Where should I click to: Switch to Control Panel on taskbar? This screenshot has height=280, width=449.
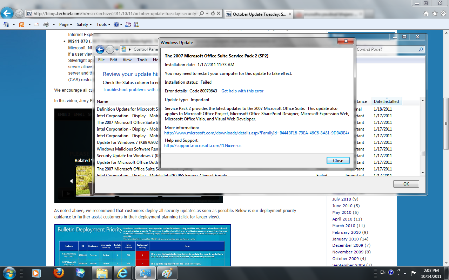[145, 273]
